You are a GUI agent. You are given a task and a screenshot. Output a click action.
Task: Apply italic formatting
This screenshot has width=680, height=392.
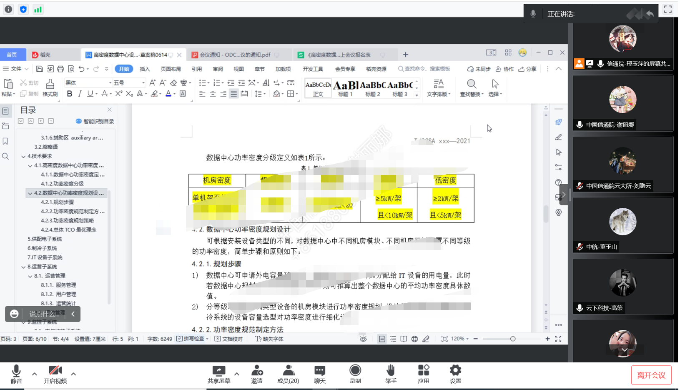pos(80,94)
